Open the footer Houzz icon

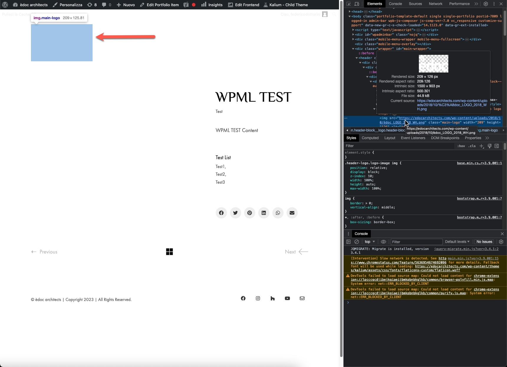273,298
